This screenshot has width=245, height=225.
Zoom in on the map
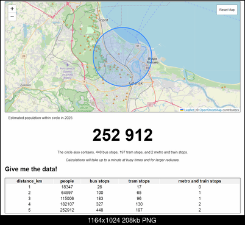(12, 9)
